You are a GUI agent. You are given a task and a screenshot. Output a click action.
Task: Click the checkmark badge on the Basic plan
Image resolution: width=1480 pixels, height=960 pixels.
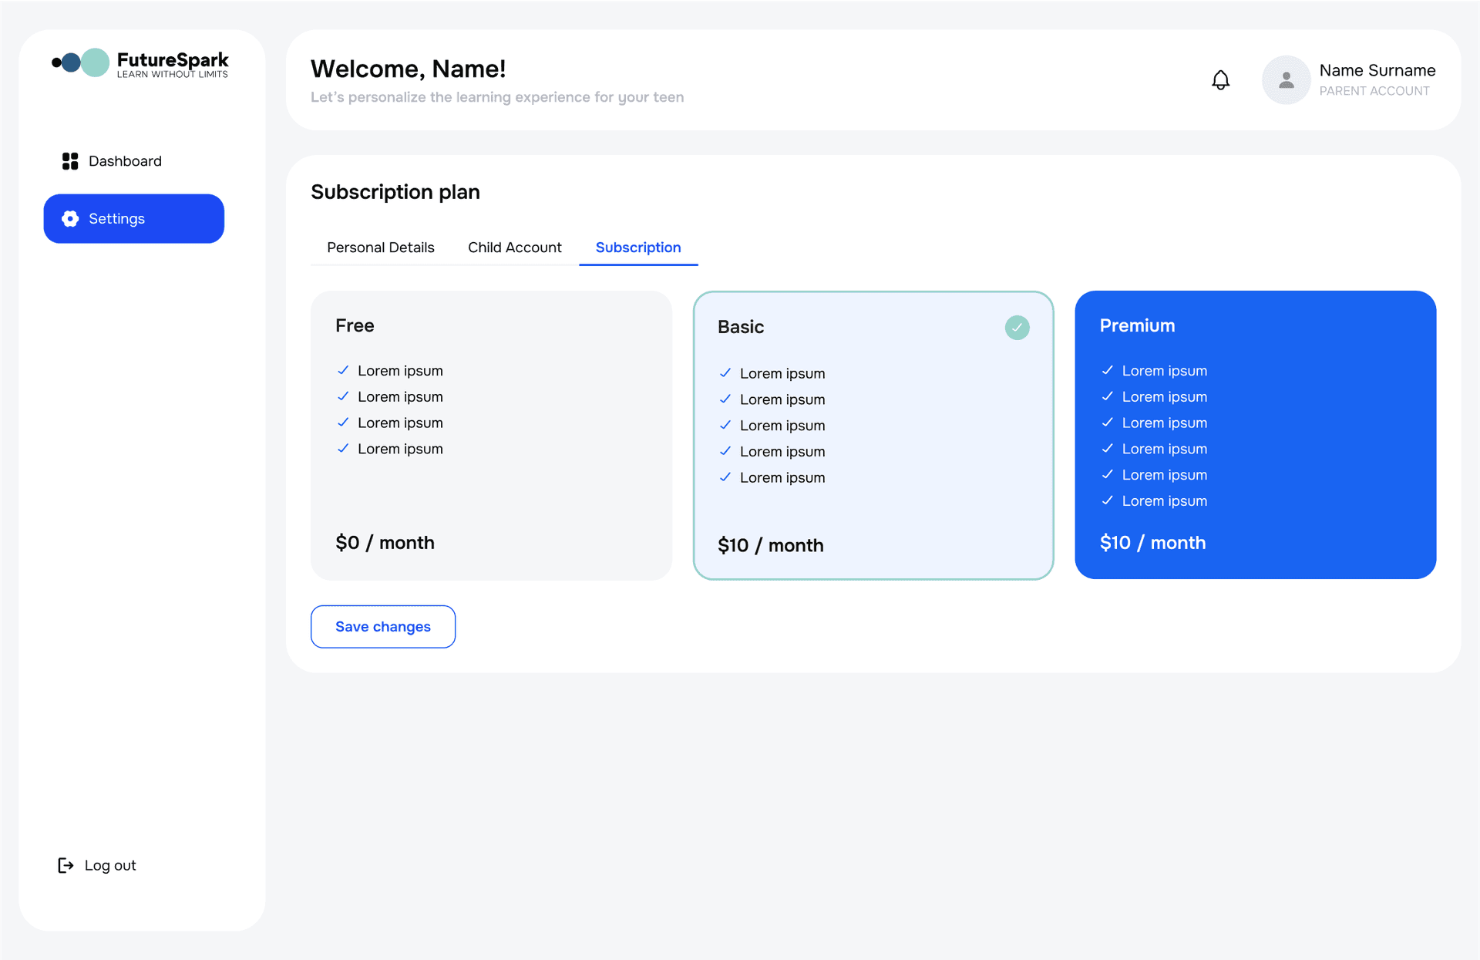pyautogui.click(x=1016, y=327)
